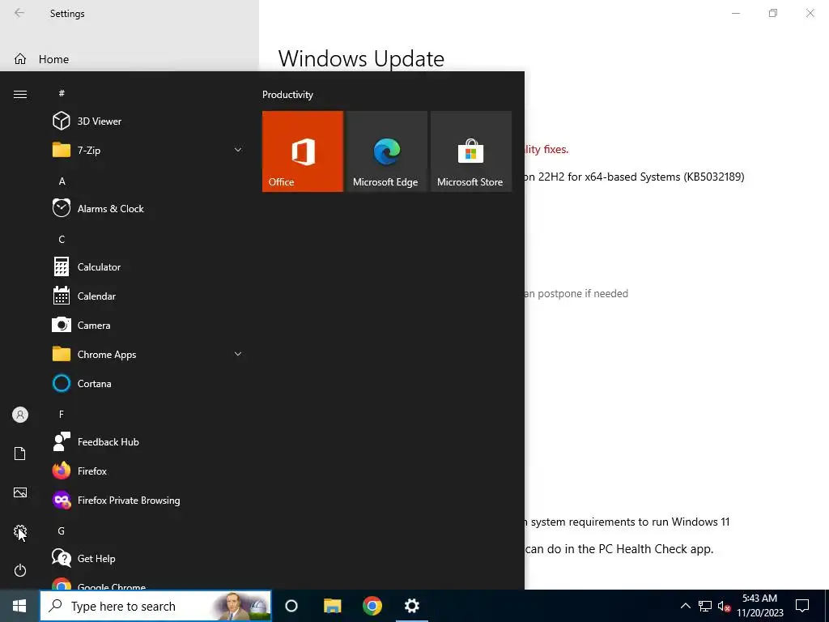Open the network status tray icon

tap(705, 606)
